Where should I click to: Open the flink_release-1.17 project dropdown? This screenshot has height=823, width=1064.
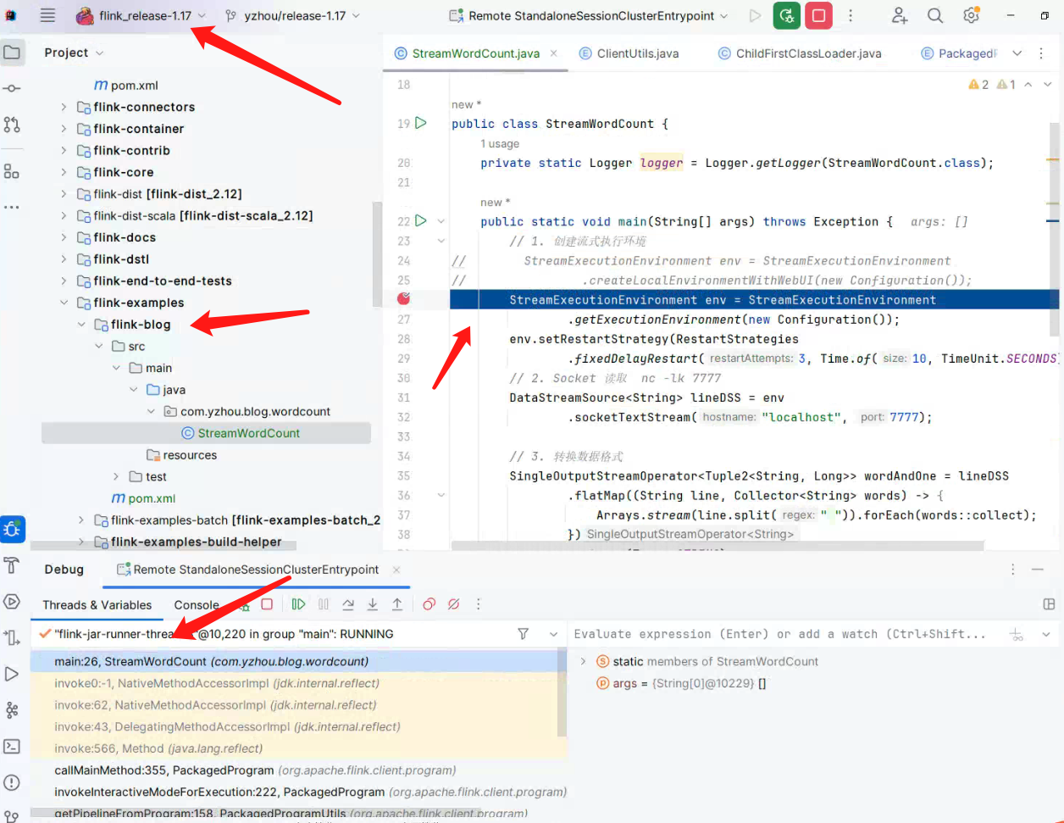(x=141, y=15)
